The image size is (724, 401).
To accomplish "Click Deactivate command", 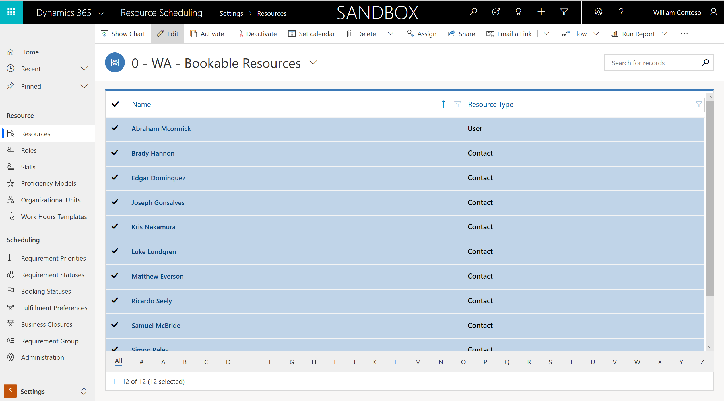I will click(x=256, y=34).
